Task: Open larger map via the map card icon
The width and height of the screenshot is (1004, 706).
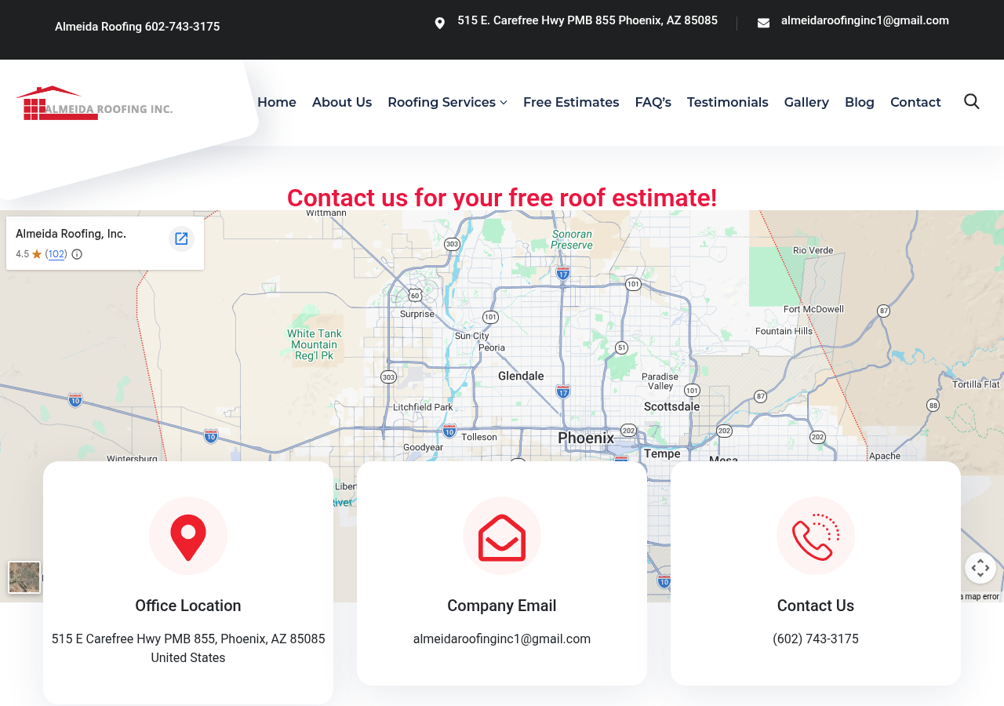Action: click(181, 238)
